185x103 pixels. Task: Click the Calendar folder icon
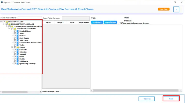click(18, 52)
